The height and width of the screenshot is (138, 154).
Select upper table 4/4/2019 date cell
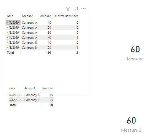click(x=13, y=38)
